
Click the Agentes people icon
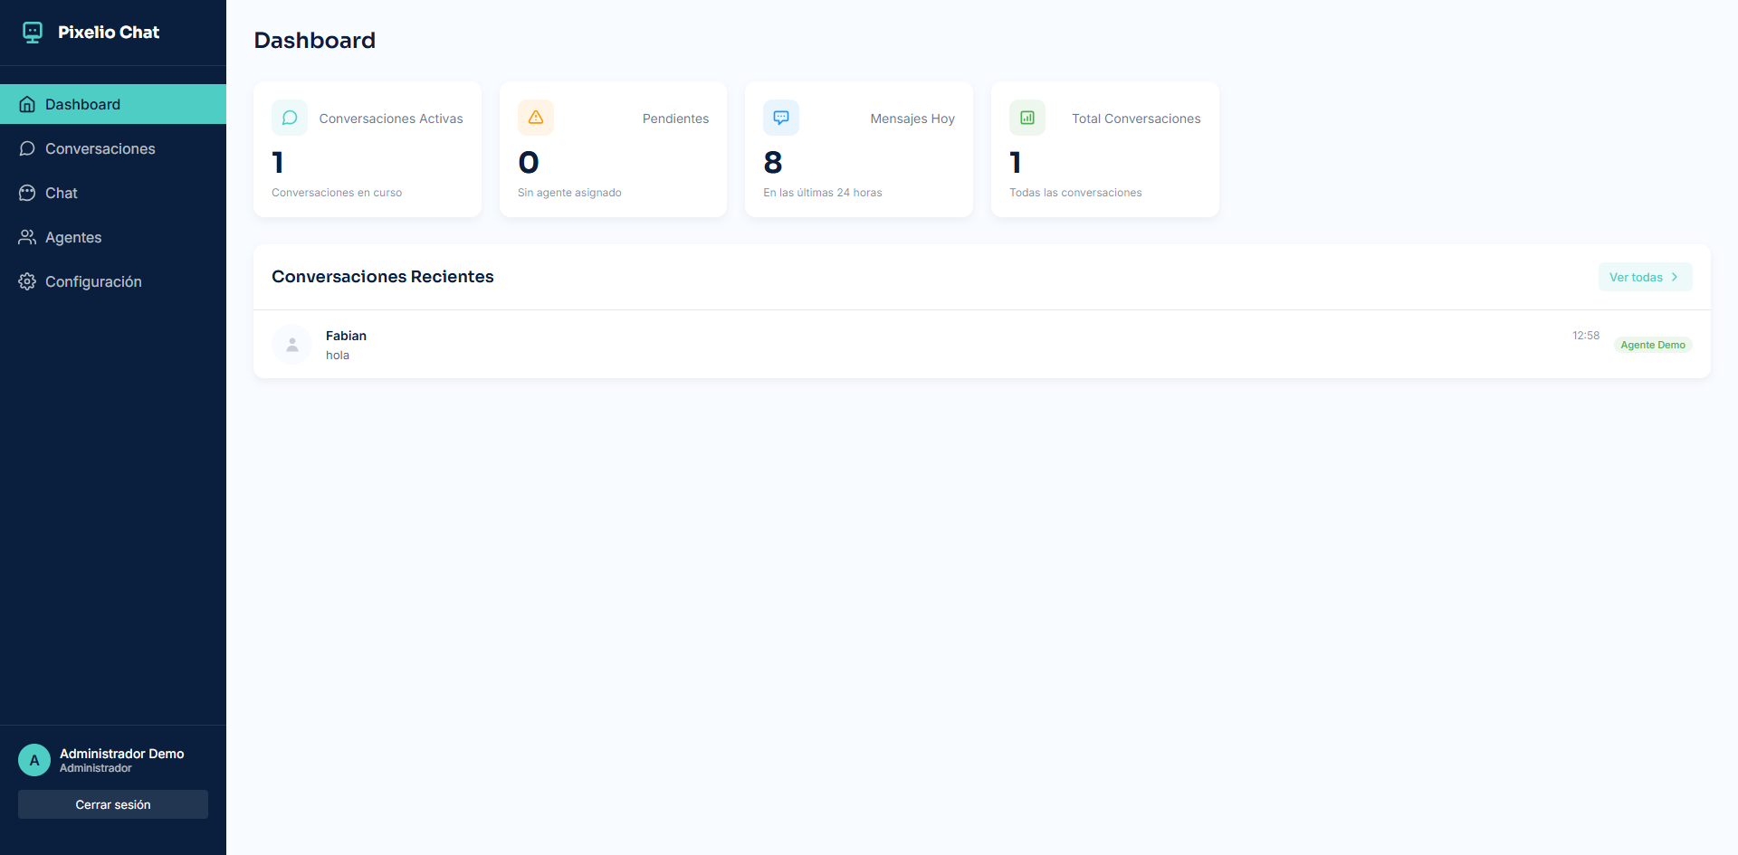tap(27, 237)
